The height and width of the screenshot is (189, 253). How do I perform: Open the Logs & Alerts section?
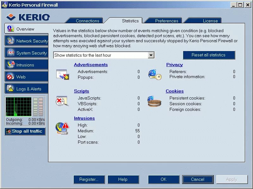27,89
